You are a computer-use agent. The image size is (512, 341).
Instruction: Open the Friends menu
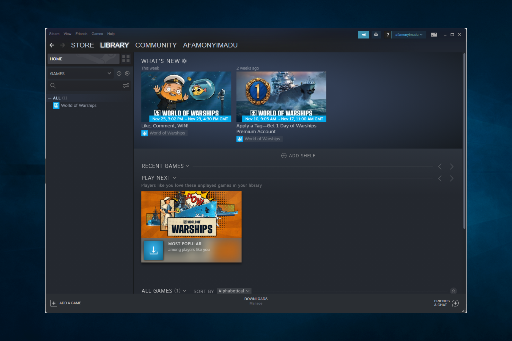click(x=81, y=34)
